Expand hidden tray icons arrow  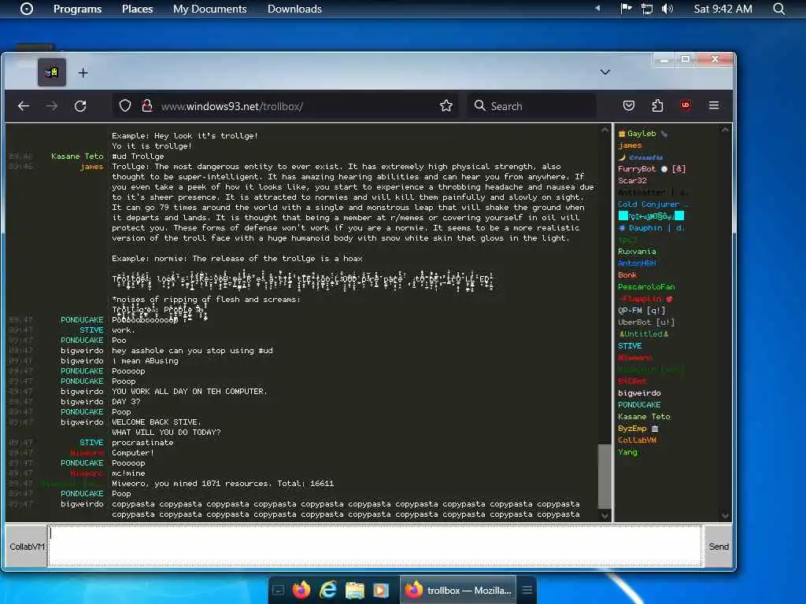click(597, 8)
